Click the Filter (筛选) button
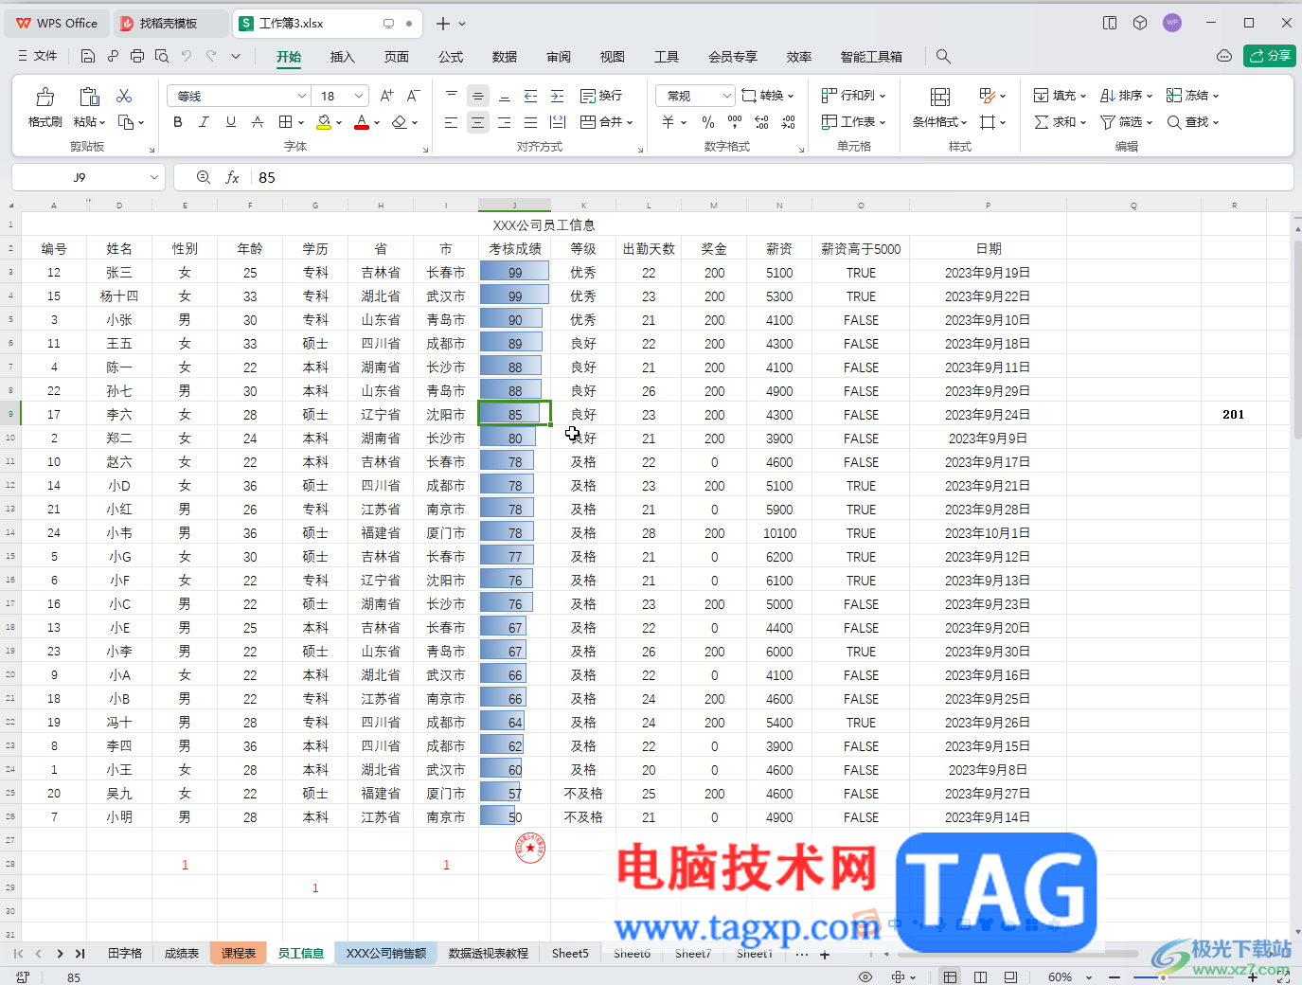The image size is (1302, 985). [1126, 122]
